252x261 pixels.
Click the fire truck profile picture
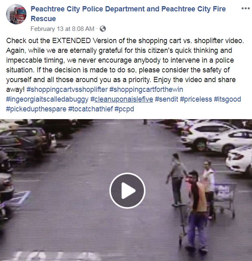(x=16, y=14)
